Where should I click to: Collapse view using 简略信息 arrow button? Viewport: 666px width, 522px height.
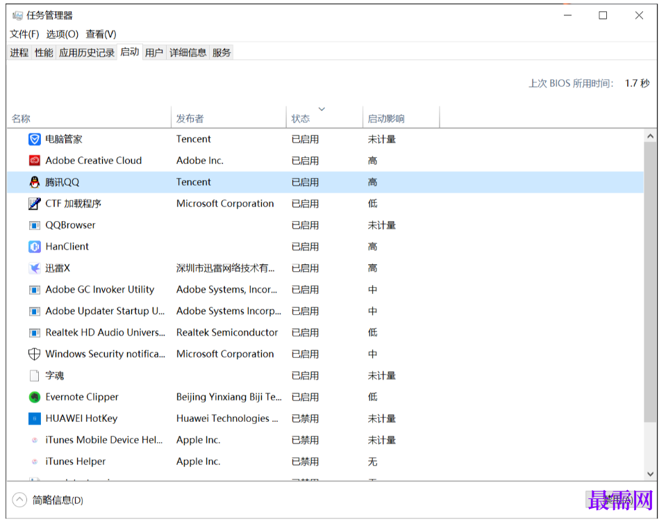[x=19, y=500]
